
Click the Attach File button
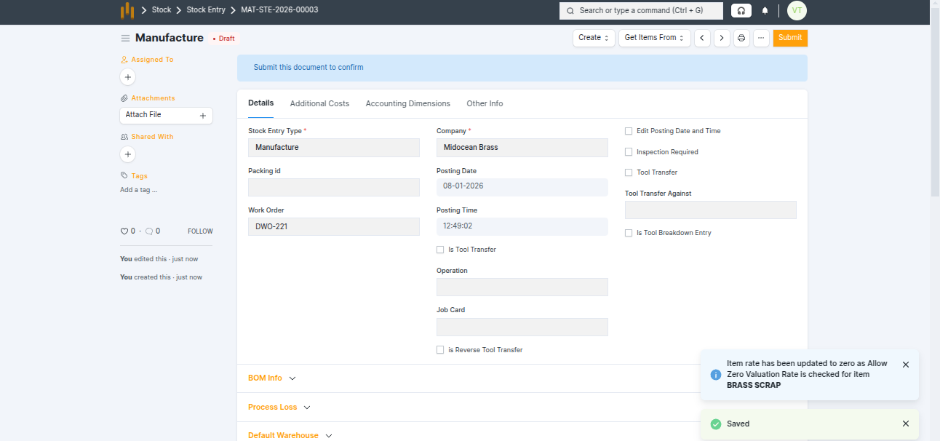click(x=166, y=115)
